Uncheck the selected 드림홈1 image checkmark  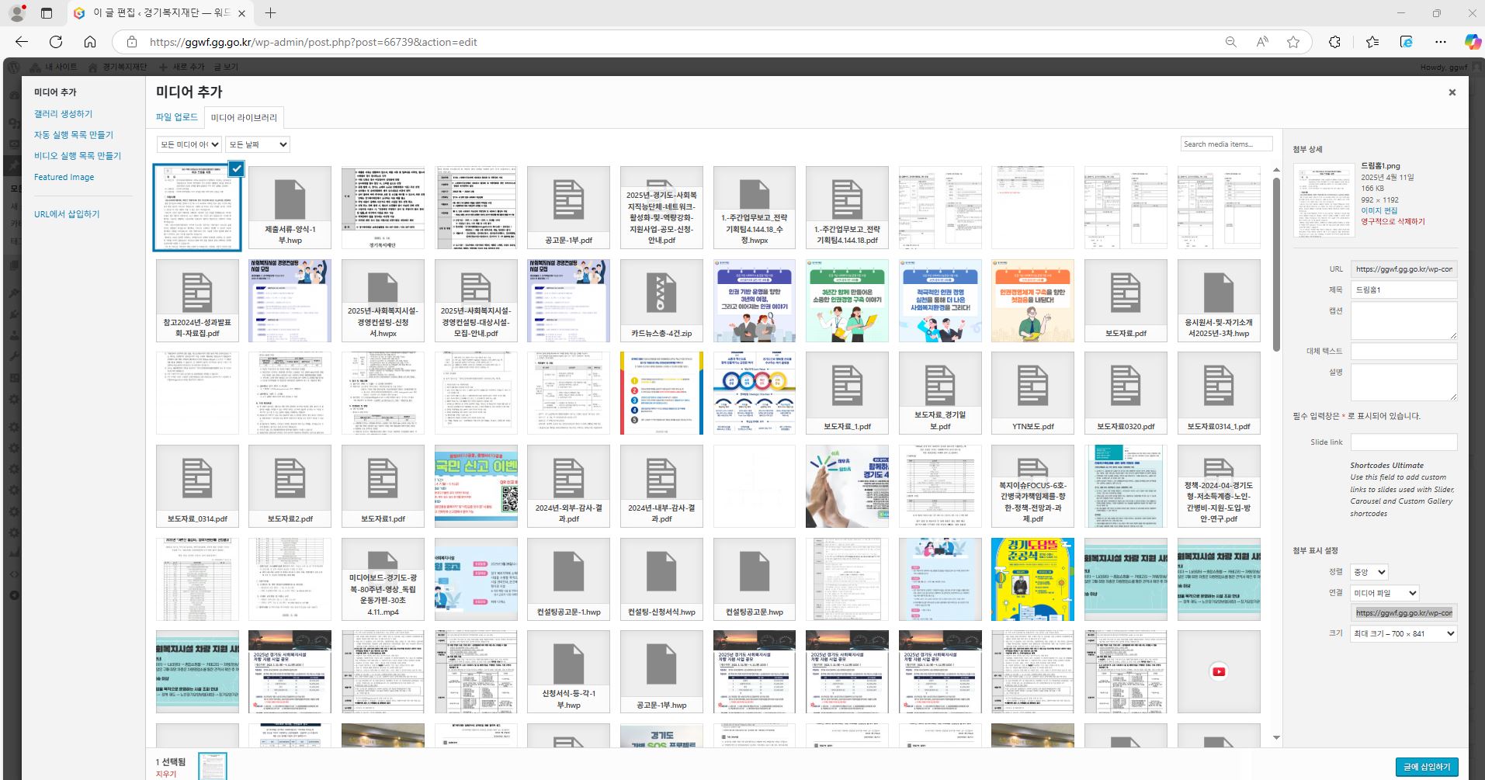pyautogui.click(x=237, y=169)
